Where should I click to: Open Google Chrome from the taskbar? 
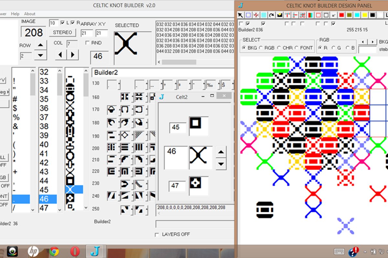[x=54, y=251]
